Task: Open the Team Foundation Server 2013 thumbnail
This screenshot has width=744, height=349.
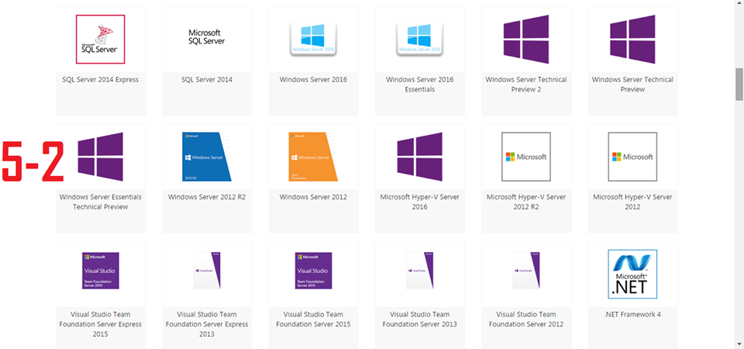Action: pyautogui.click(x=419, y=274)
